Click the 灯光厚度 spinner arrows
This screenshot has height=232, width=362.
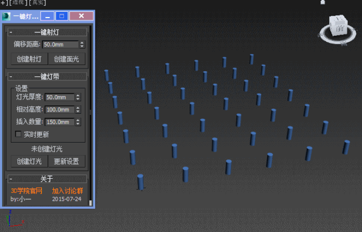click(x=78, y=97)
